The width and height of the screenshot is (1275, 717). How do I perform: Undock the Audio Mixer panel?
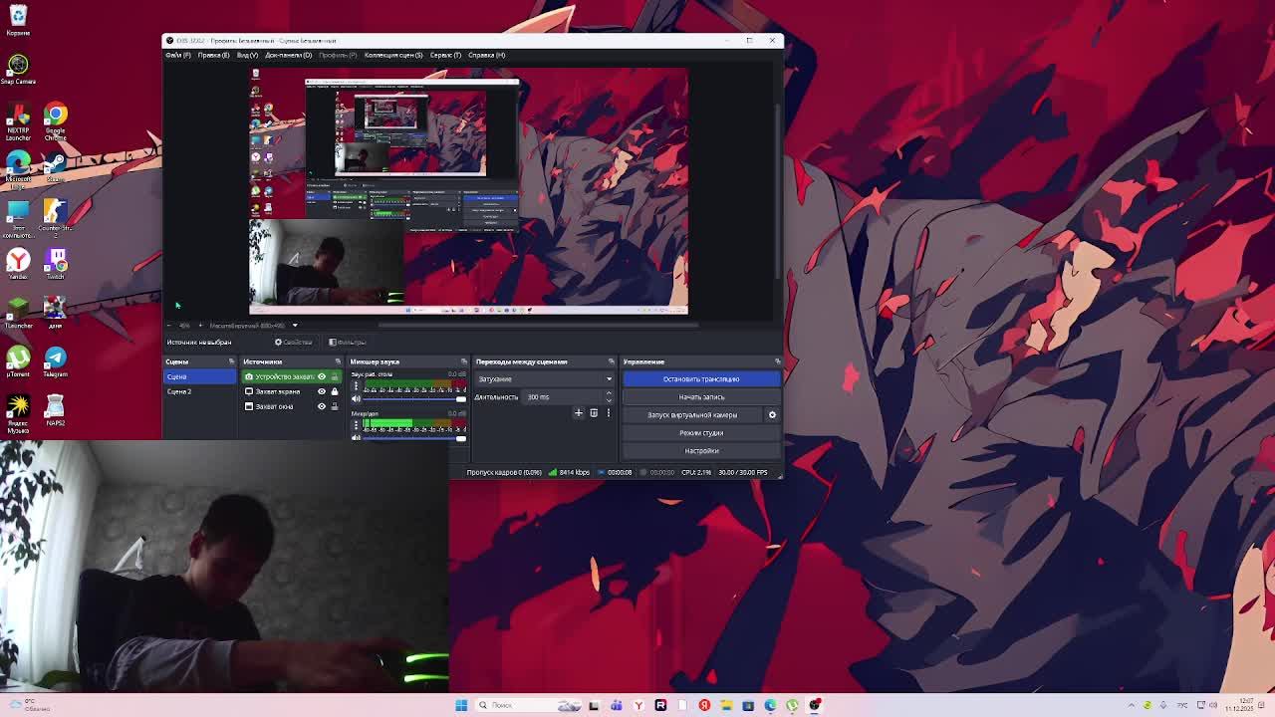[x=463, y=361]
